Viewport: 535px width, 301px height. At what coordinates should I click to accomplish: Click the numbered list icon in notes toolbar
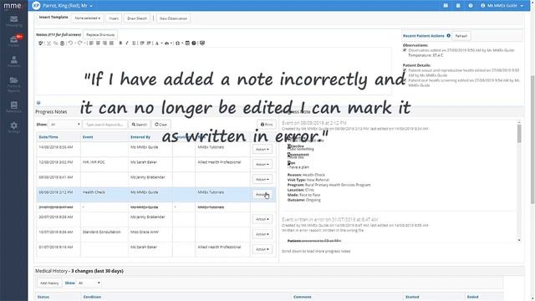pyautogui.click(x=142, y=43)
